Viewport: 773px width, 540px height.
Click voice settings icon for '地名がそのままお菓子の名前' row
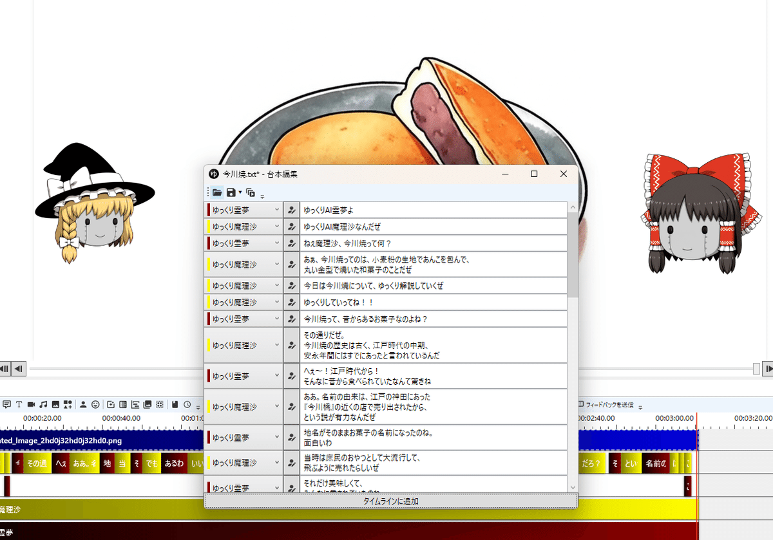(x=292, y=438)
